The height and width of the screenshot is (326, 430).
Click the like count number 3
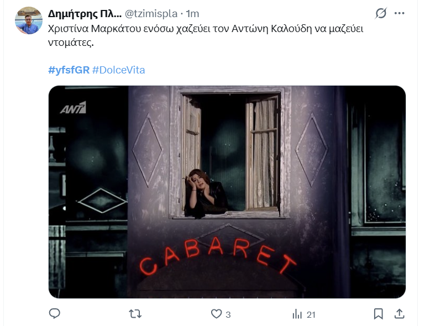click(x=228, y=314)
